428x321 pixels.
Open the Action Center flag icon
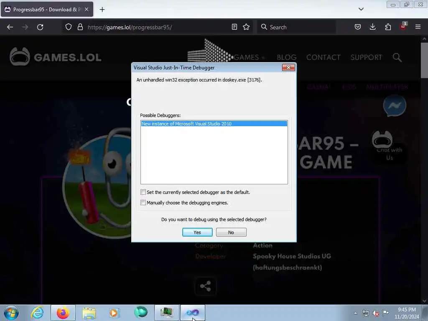click(385, 313)
